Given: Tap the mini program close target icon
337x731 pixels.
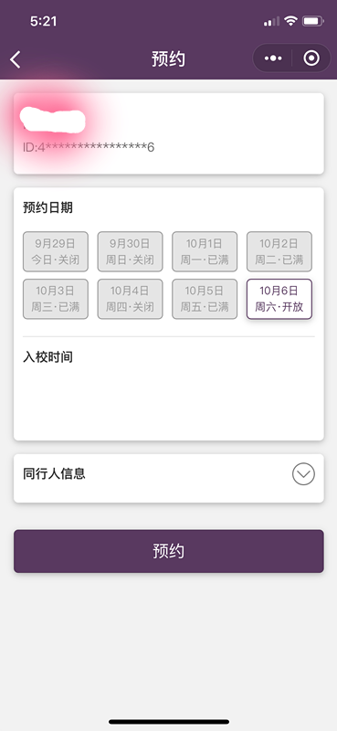Looking at the screenshot, I should coord(311,58).
